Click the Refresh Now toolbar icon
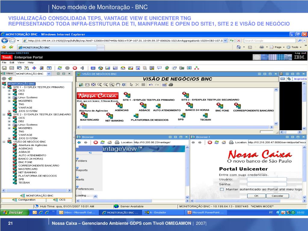The image size is (308, 231). tap(60, 68)
